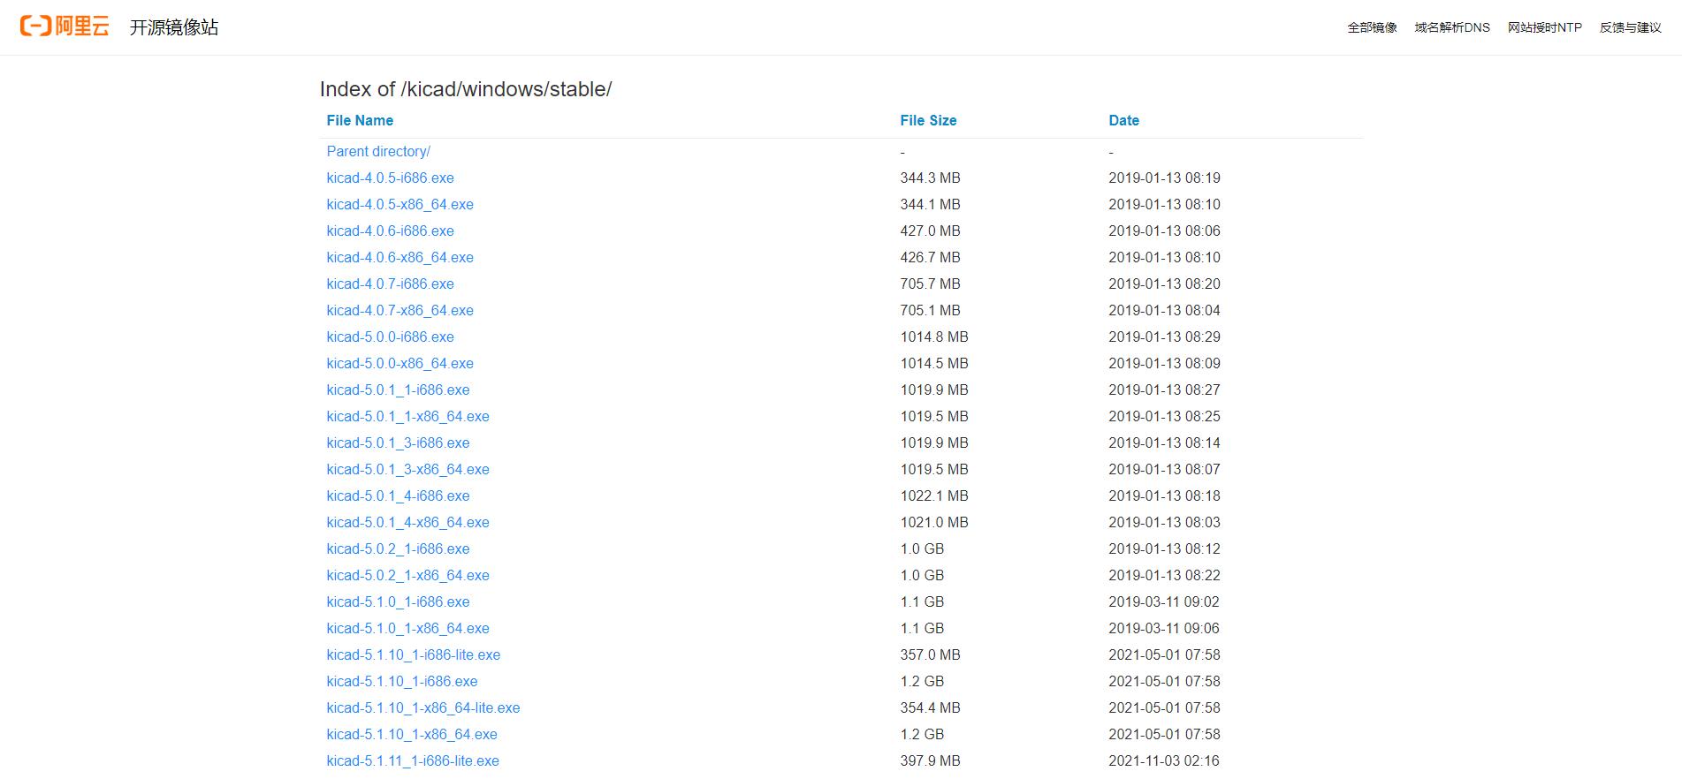Select the 354.4 MB size value
This screenshot has height=779, width=1682.
pyautogui.click(x=930, y=707)
